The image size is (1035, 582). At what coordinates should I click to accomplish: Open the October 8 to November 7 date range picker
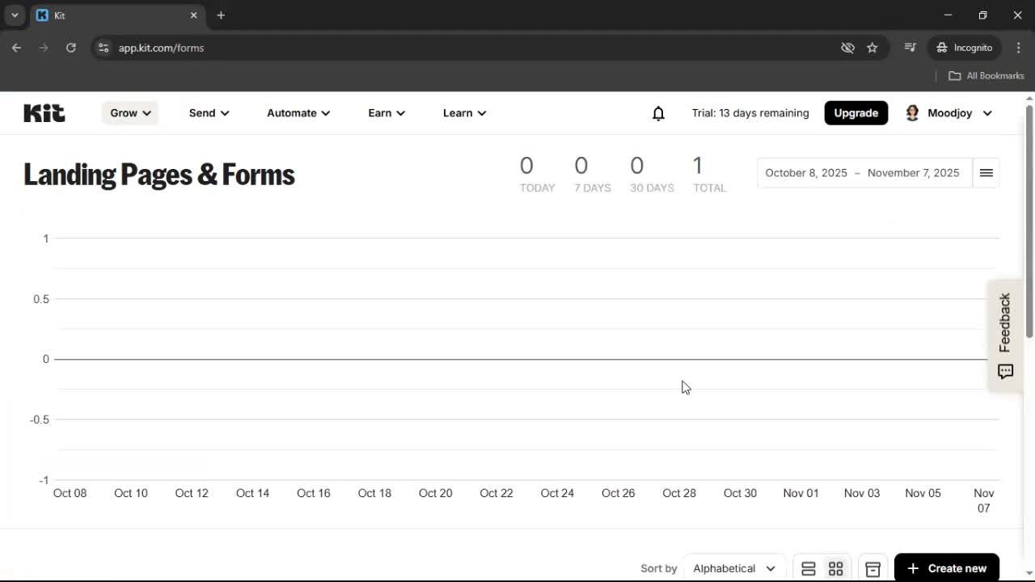(862, 172)
